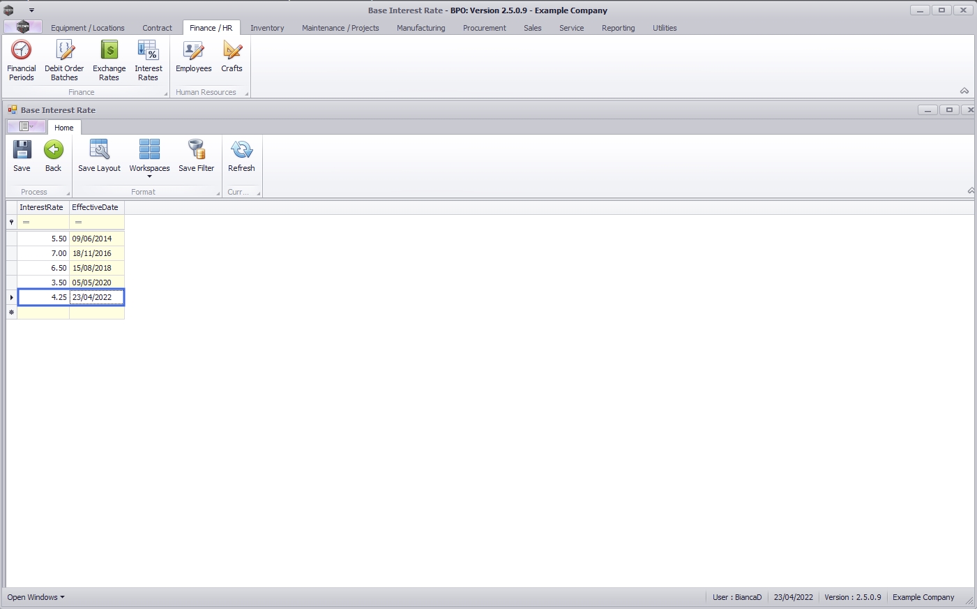Image resolution: width=977 pixels, height=609 pixels.
Task: Collapse the Base Interest Rate ribbon
Action: click(971, 191)
